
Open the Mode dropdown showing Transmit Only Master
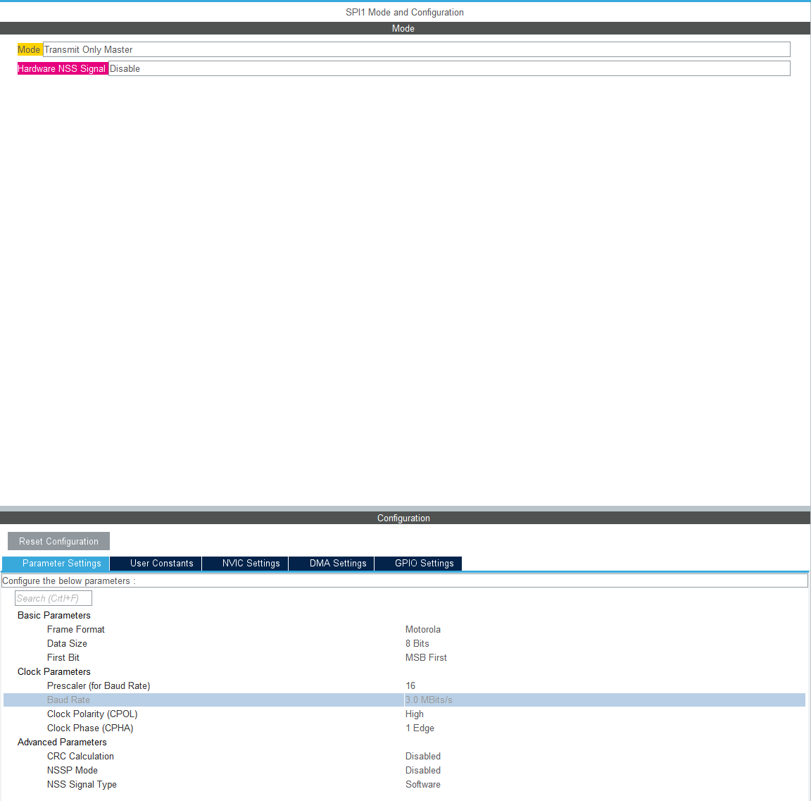coord(415,49)
